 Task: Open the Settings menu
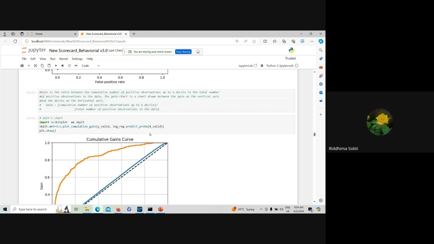point(77,59)
